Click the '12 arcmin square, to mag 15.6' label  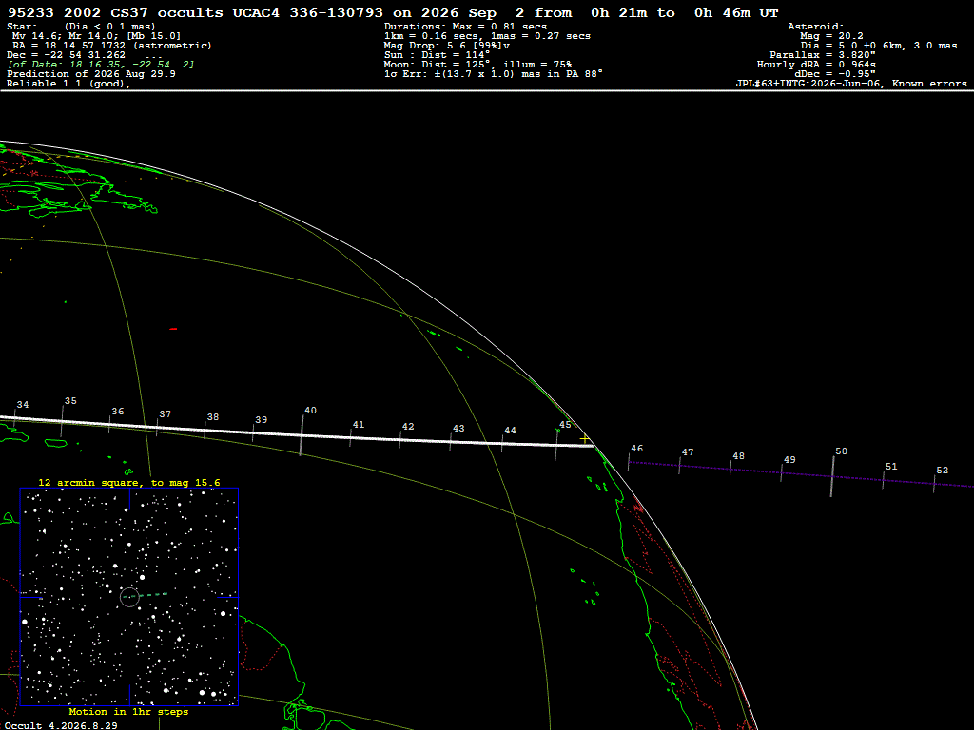point(129,482)
